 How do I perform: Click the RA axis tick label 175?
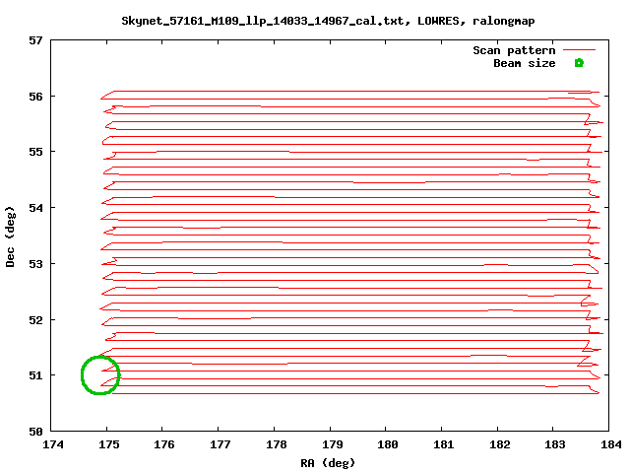(109, 444)
